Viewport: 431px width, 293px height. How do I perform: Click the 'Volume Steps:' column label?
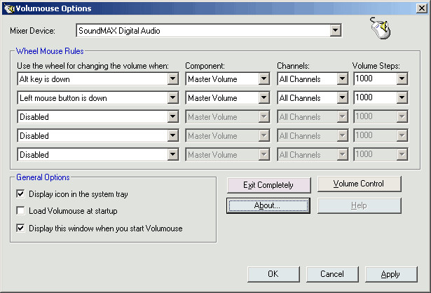[376, 66]
